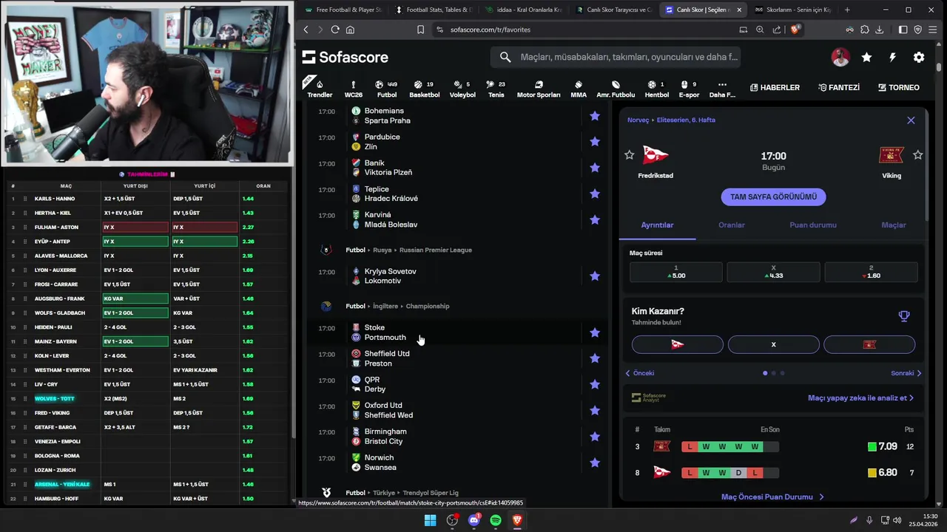Open Windows Start menu

pos(430,520)
